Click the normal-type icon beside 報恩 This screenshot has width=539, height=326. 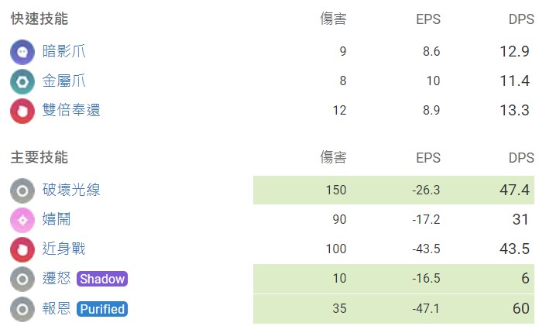[22, 309]
